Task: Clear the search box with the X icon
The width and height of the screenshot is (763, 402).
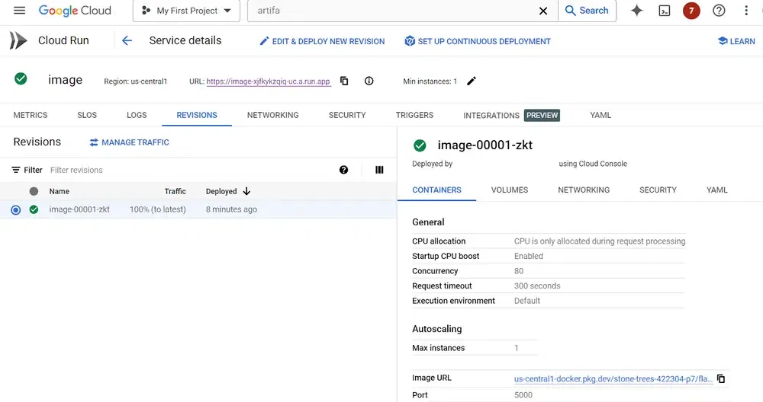Action: pos(543,11)
